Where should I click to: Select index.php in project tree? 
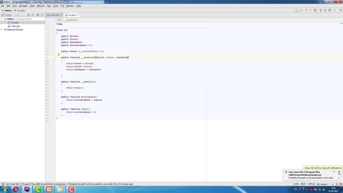click(15, 26)
